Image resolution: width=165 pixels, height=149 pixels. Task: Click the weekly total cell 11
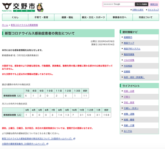[x=85, y=96]
